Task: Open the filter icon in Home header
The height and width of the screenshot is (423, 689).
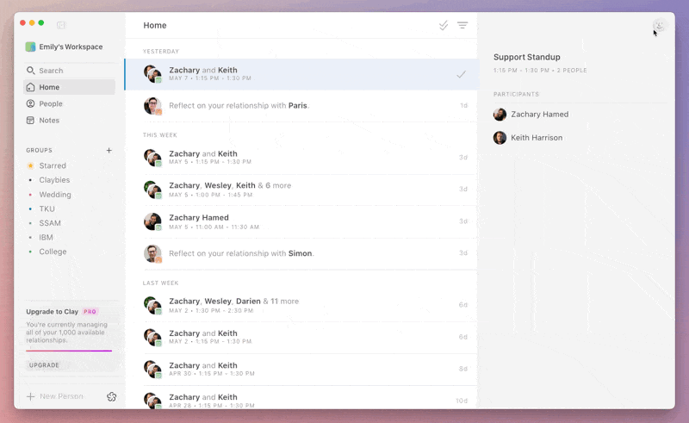Action: pos(462,26)
